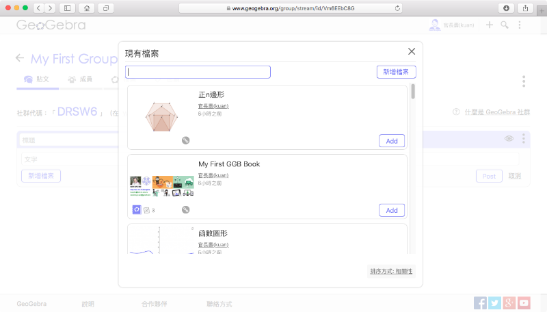
Task: Click 取消 to cancel the post
Action: tap(515, 176)
